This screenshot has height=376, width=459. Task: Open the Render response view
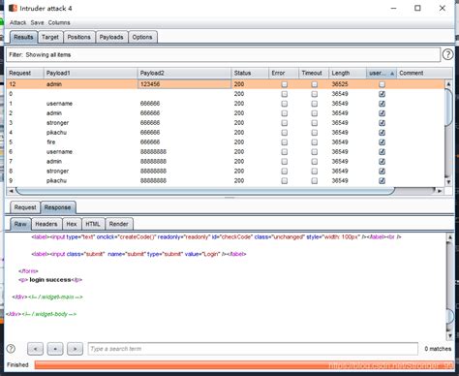[118, 224]
